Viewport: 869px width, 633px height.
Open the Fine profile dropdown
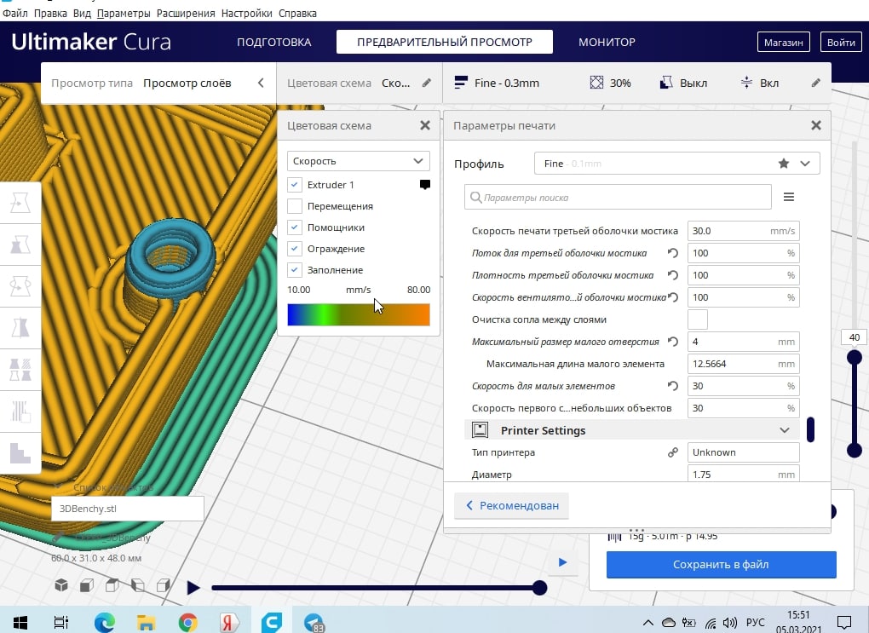click(x=676, y=164)
